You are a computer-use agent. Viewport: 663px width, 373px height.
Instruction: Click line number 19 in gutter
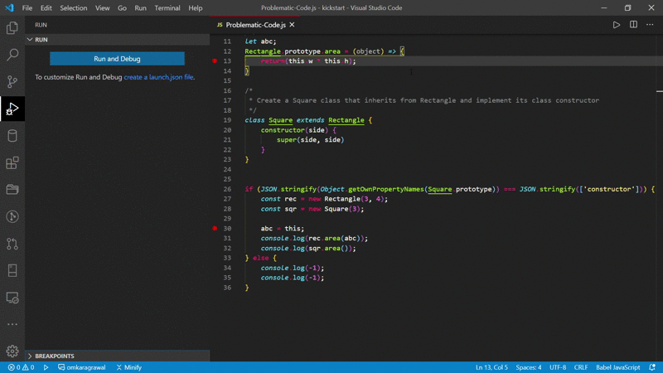227,120
